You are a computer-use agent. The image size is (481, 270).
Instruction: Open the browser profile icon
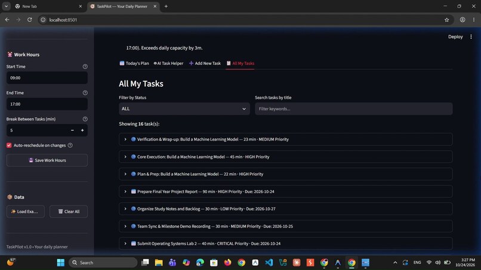point(462,20)
